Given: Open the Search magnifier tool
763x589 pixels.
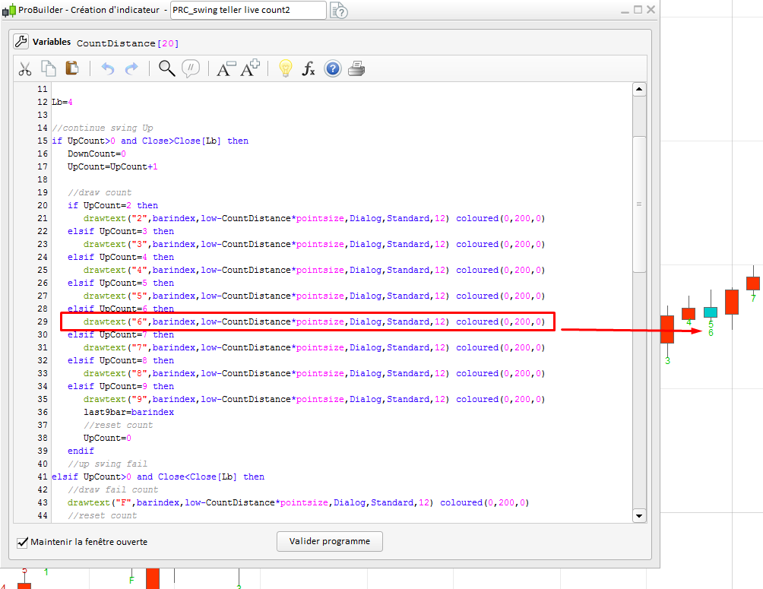Looking at the screenshot, I should pos(167,68).
